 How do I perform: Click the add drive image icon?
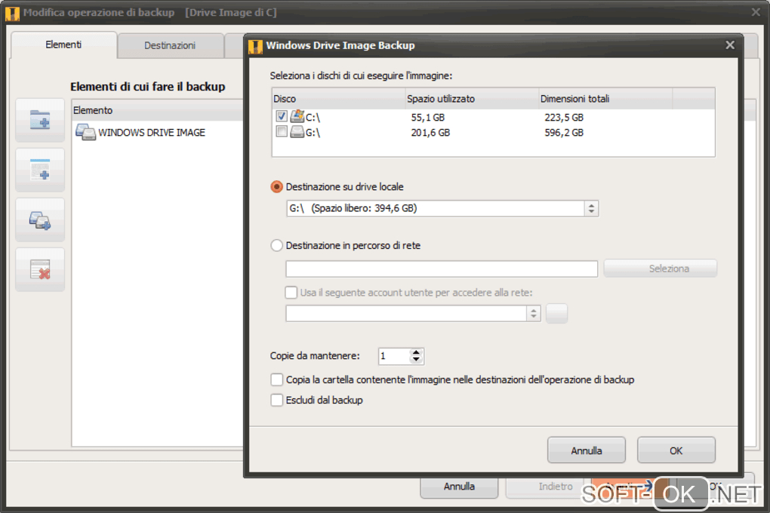click(40, 220)
